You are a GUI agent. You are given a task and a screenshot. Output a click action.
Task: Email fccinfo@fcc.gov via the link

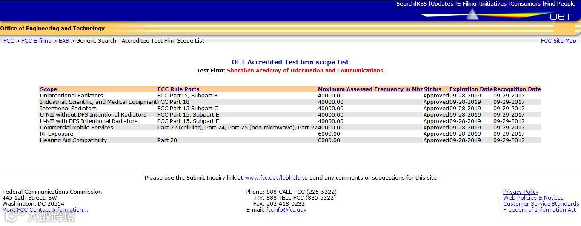(x=286, y=210)
